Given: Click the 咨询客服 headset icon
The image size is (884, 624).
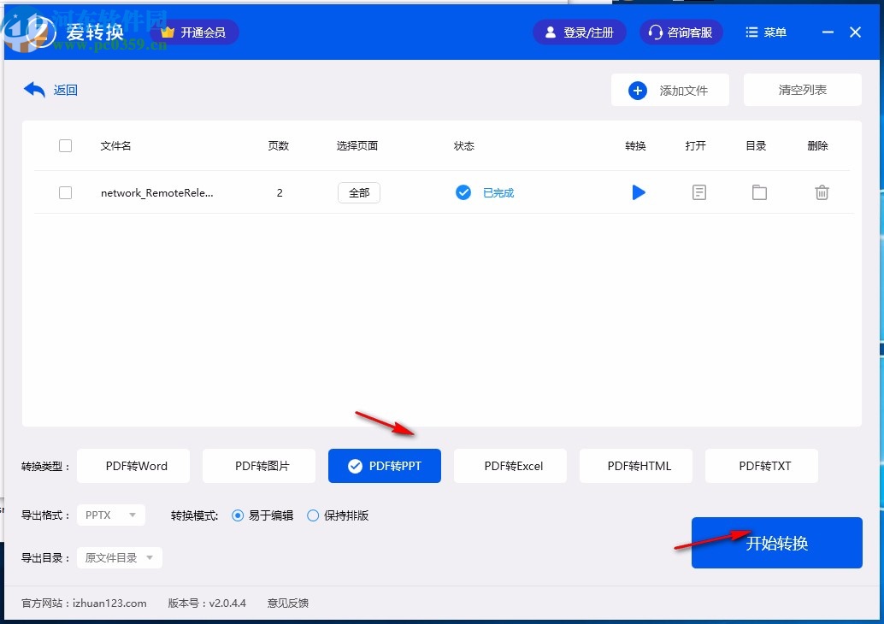Looking at the screenshot, I should (656, 32).
